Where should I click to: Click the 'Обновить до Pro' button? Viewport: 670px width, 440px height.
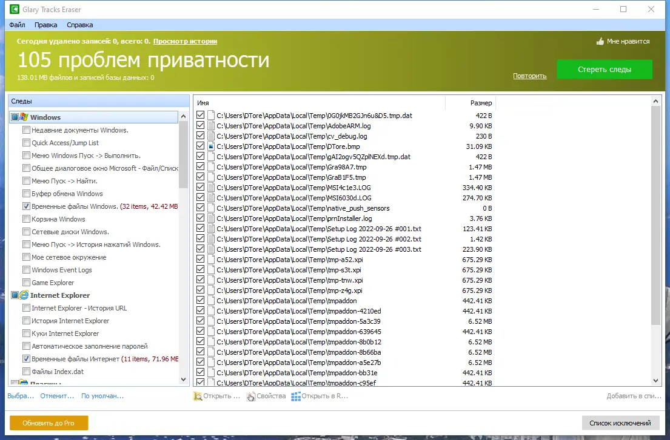49,423
